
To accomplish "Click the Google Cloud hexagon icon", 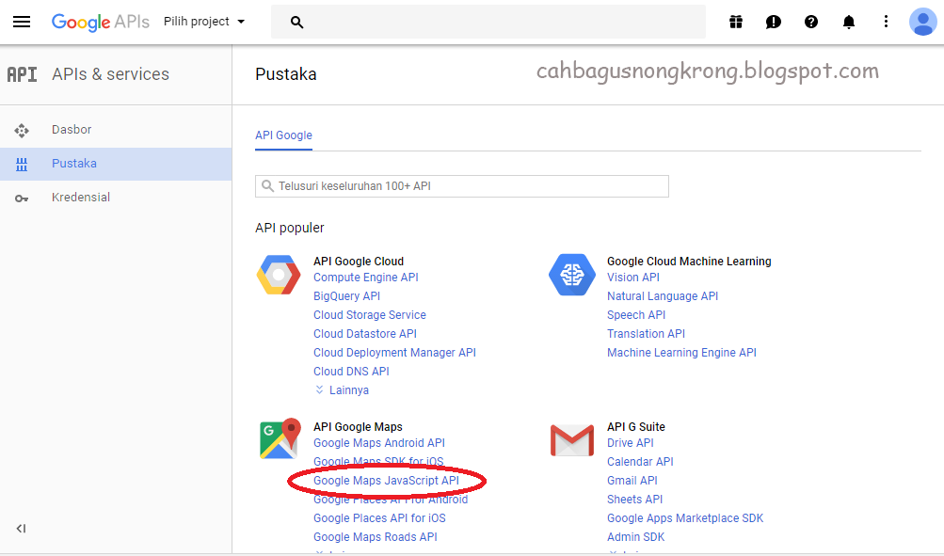I will [x=279, y=275].
